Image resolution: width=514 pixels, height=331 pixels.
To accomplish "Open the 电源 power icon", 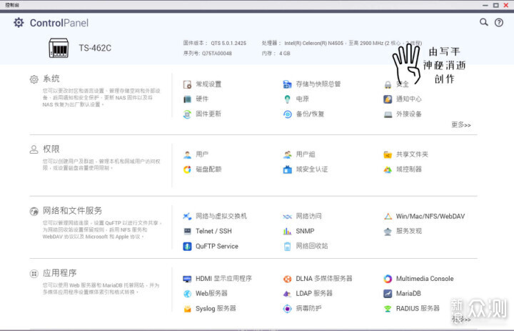I will pos(287,99).
